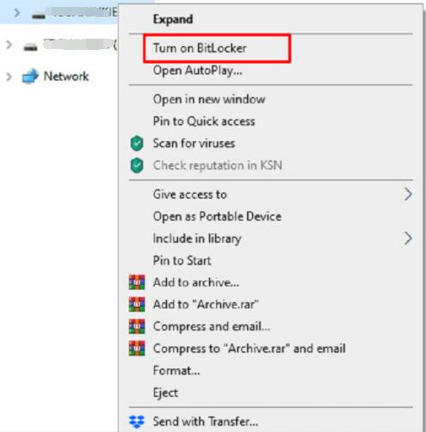Select the second drive in the tree
The width and height of the screenshot is (426, 432).
70,45
